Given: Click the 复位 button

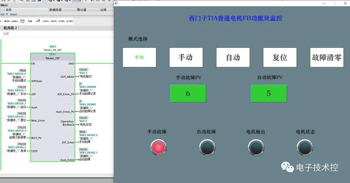Looking at the screenshot, I should 280,58.
